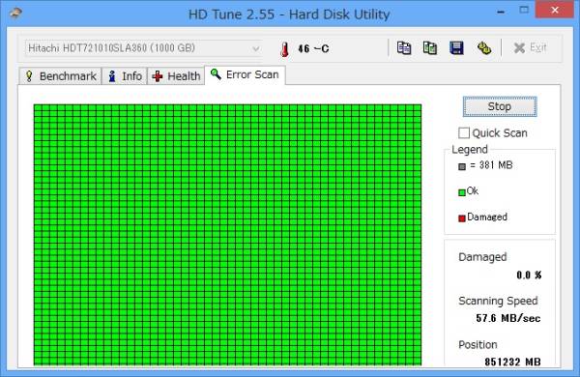Open the Health tab

pyautogui.click(x=176, y=76)
